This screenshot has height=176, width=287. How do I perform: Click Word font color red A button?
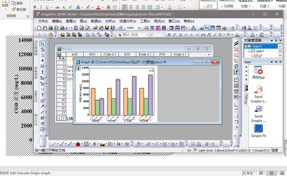(x=98, y=7)
